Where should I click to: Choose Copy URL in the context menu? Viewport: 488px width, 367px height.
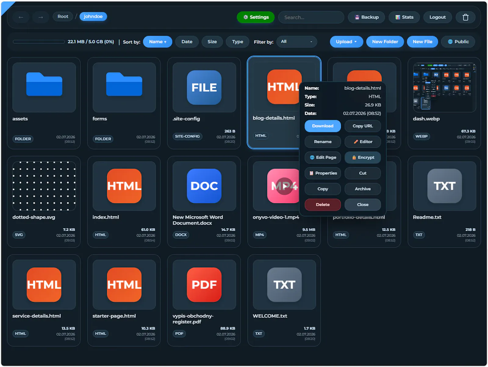point(363,126)
